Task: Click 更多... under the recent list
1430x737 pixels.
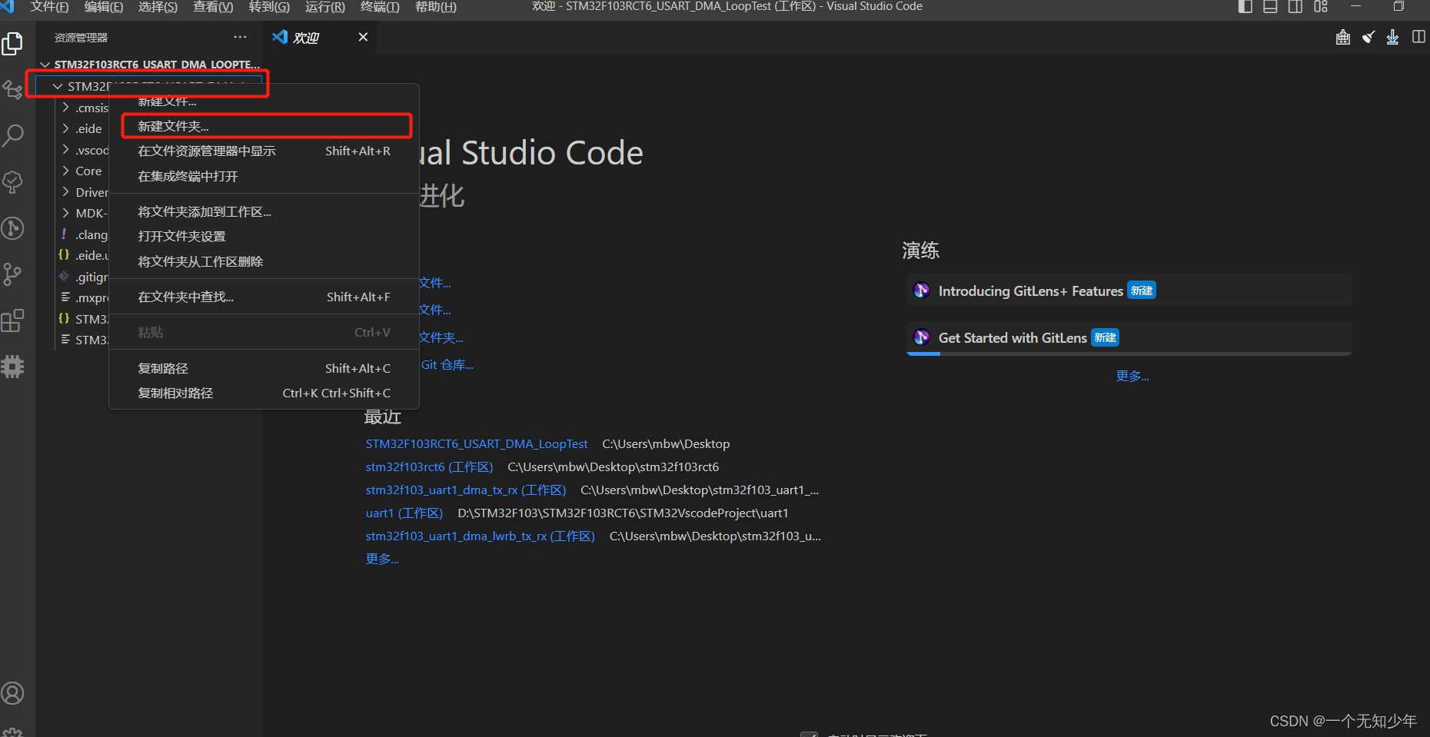Action: [x=382, y=559]
